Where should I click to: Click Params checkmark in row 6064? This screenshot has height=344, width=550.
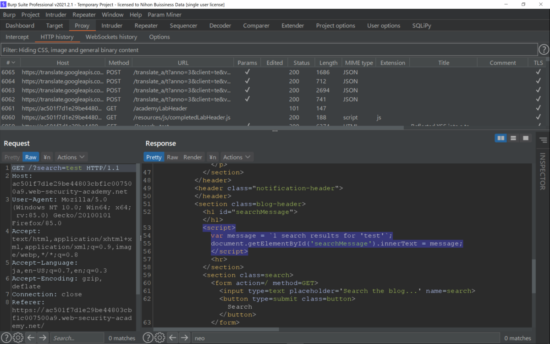(247, 81)
